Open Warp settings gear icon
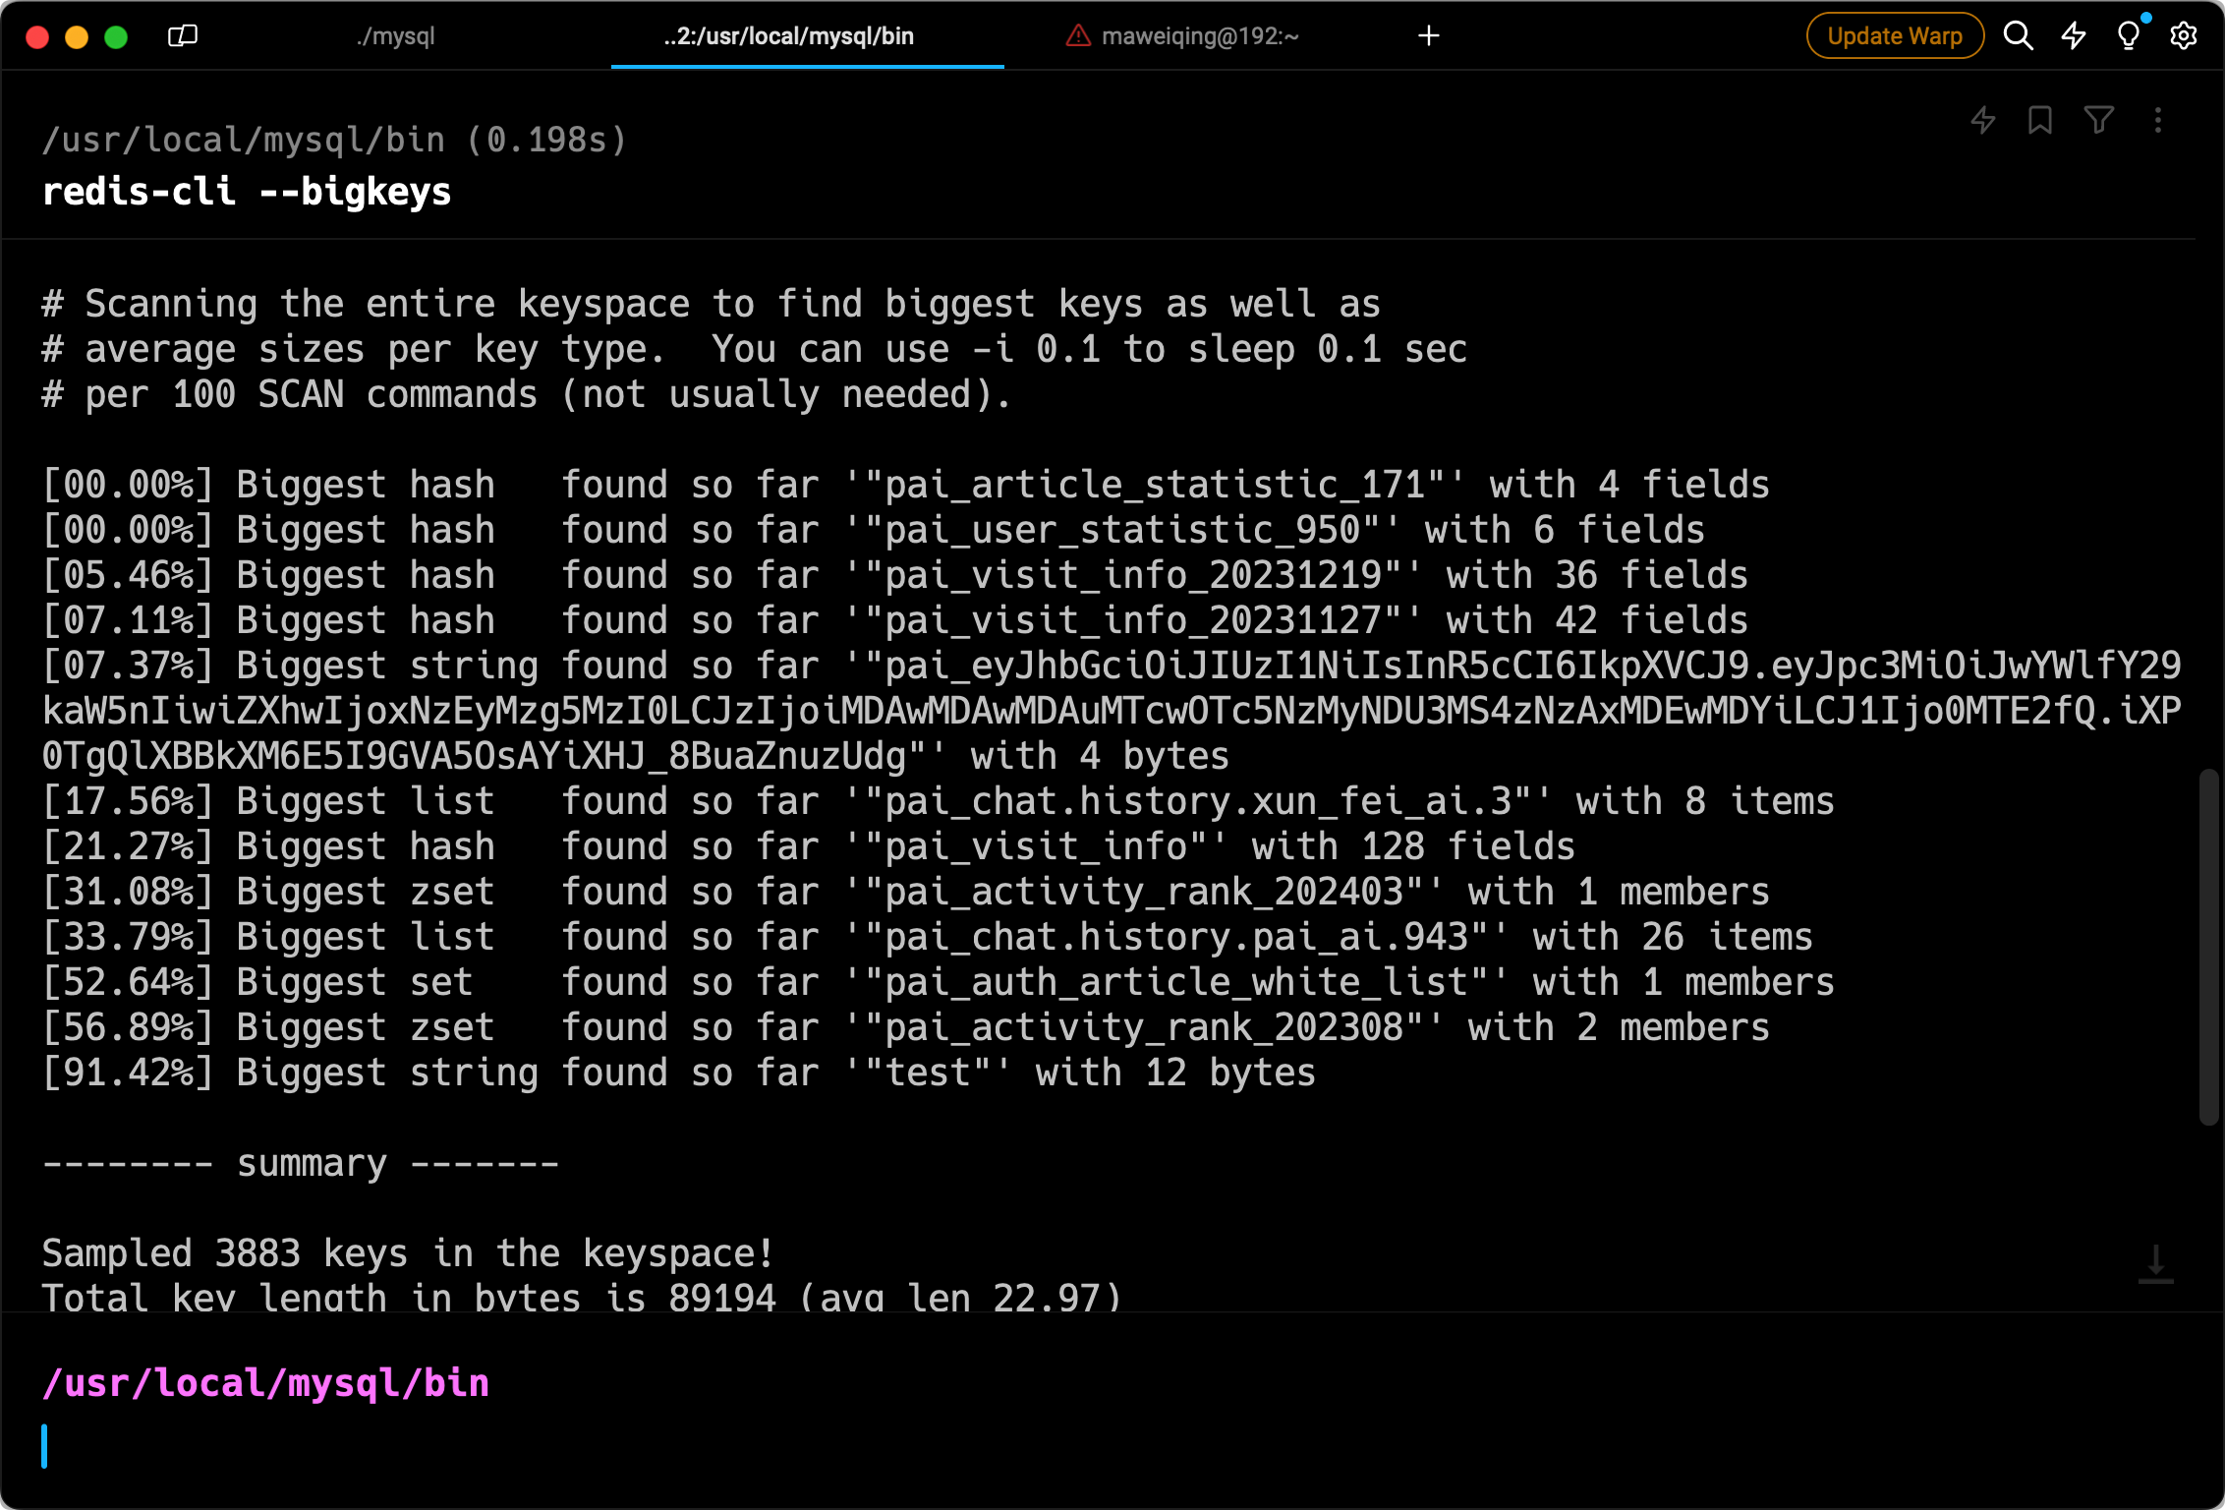This screenshot has height=1510, width=2225. tap(2183, 36)
